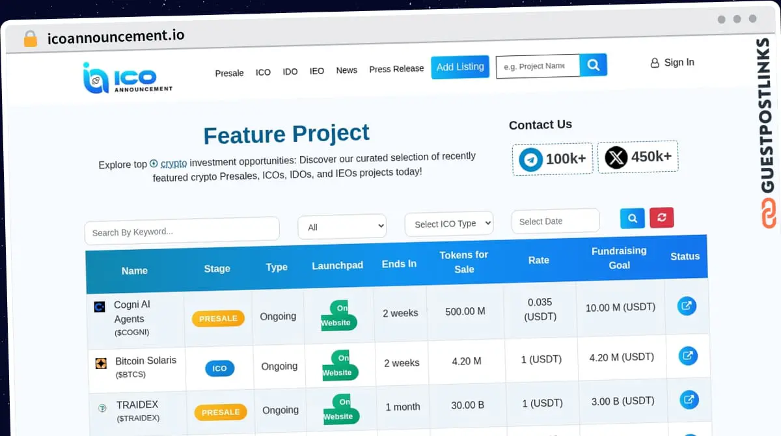
Task: Click the TRAIDEX project logo
Action: pos(102,409)
